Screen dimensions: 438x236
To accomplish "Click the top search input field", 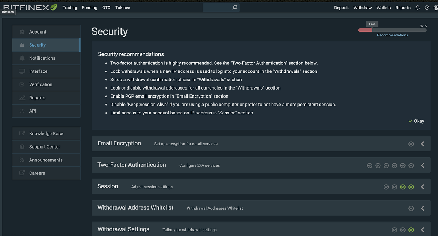I will click(217, 7).
